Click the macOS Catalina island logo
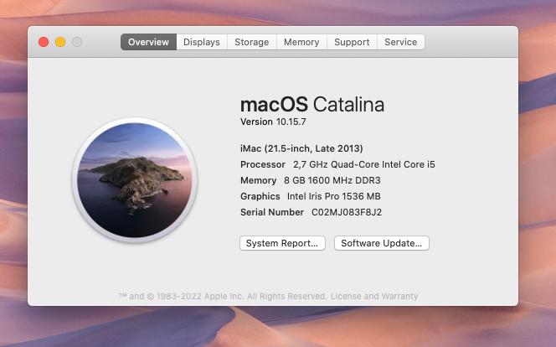The height and width of the screenshot is (347, 556). pos(135,180)
